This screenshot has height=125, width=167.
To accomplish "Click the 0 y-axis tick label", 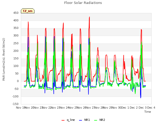I will click(18, 81).
